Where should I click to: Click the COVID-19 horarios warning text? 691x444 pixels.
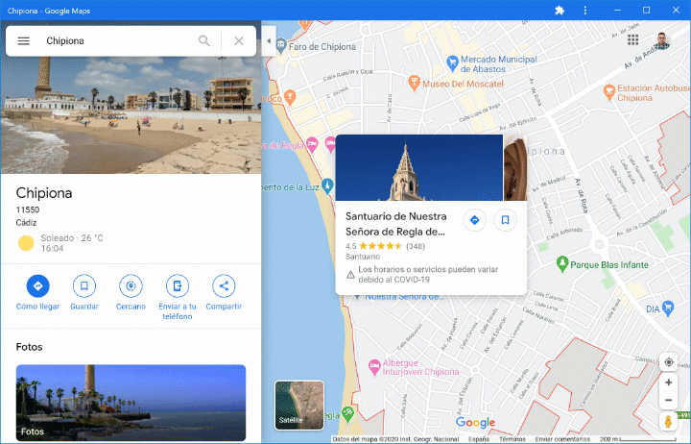pyautogui.click(x=428, y=275)
